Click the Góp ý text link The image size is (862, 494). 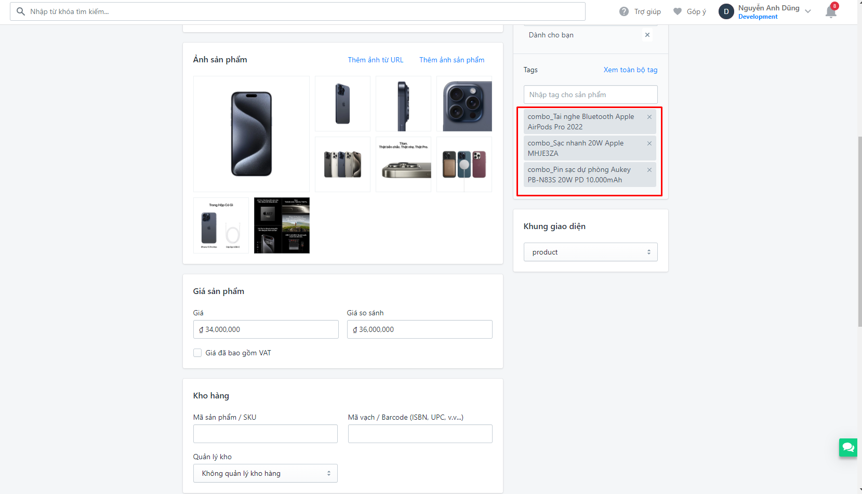(696, 11)
